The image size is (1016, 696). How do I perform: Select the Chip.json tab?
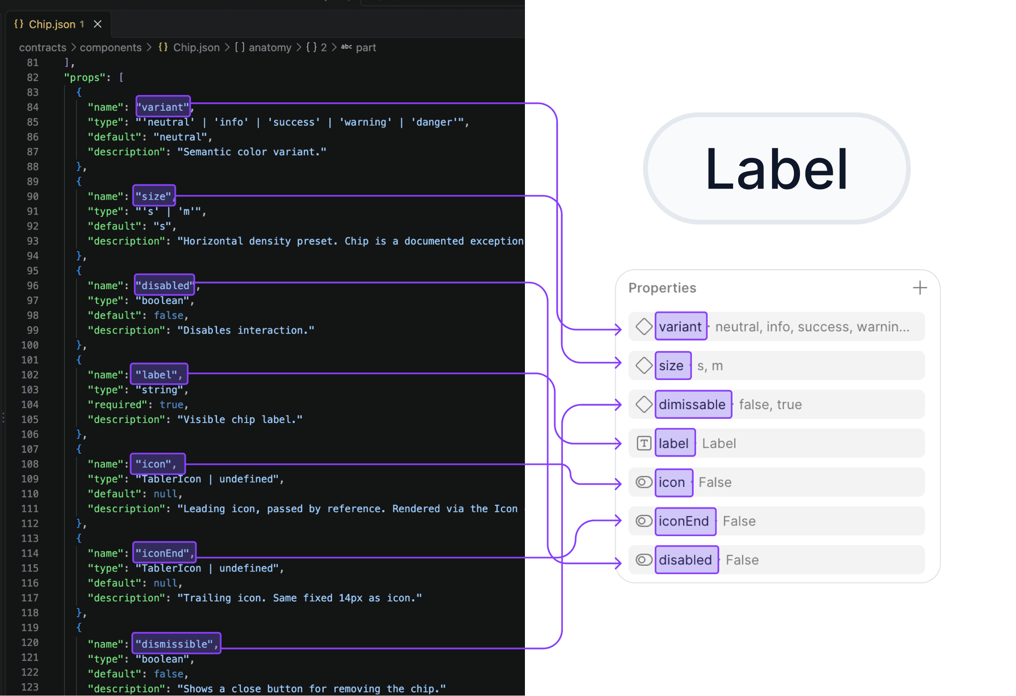coord(58,24)
